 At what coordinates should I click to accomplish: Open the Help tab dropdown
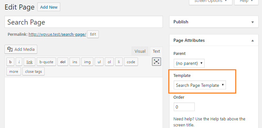click(x=246, y=1)
